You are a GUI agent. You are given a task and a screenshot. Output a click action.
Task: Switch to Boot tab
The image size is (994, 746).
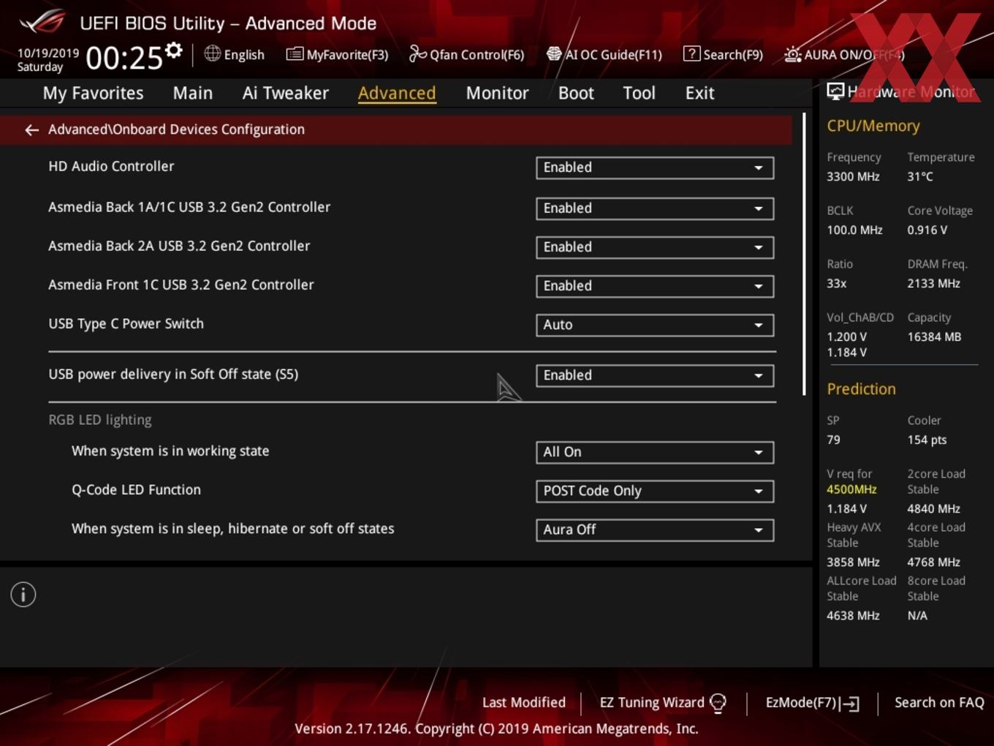(576, 93)
